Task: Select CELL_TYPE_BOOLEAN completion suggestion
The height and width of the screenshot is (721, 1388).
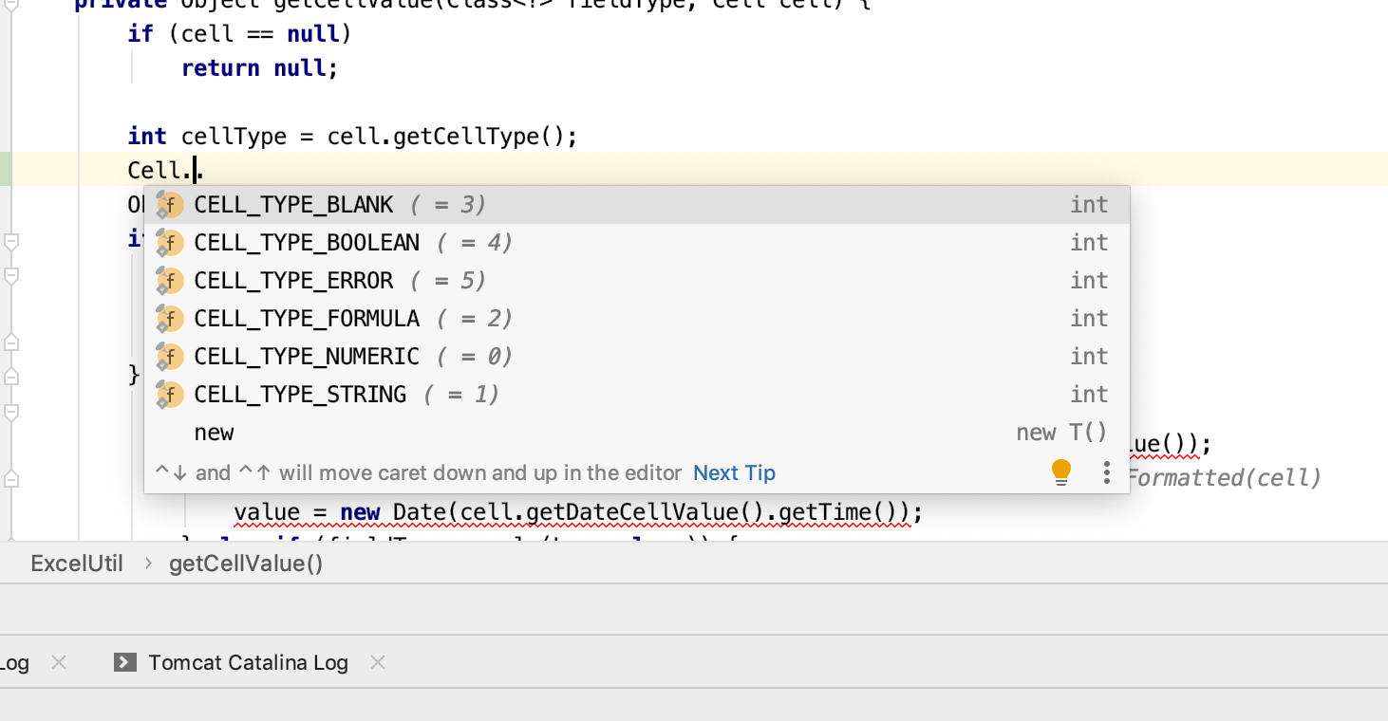Action: 636,243
